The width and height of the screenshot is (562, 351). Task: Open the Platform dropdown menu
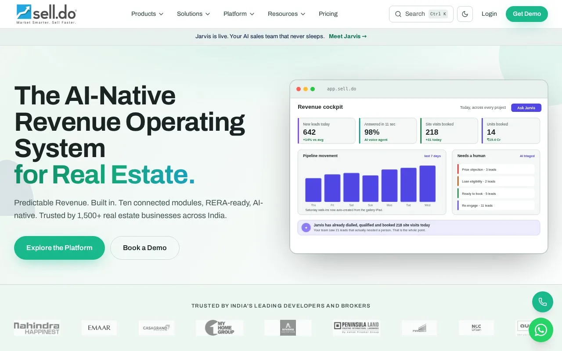point(239,14)
